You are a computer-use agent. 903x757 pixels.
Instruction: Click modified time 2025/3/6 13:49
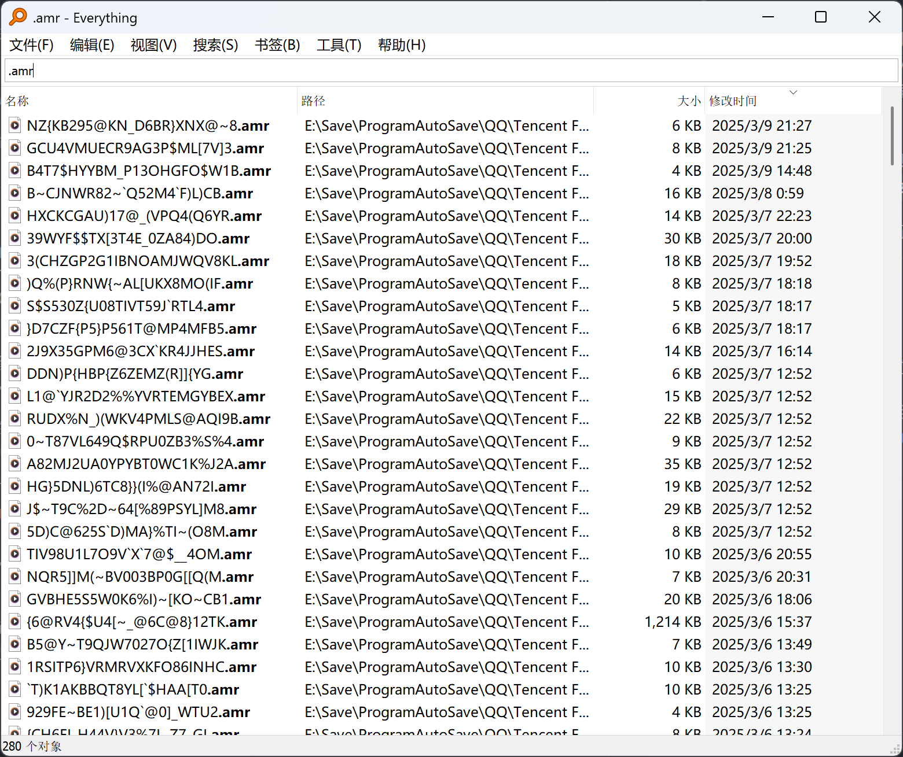(x=762, y=644)
